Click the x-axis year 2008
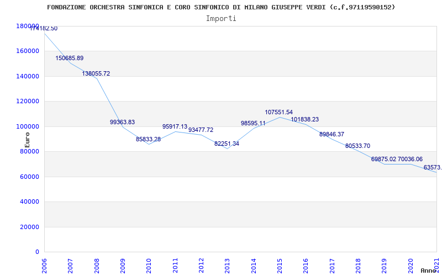 click(97, 266)
